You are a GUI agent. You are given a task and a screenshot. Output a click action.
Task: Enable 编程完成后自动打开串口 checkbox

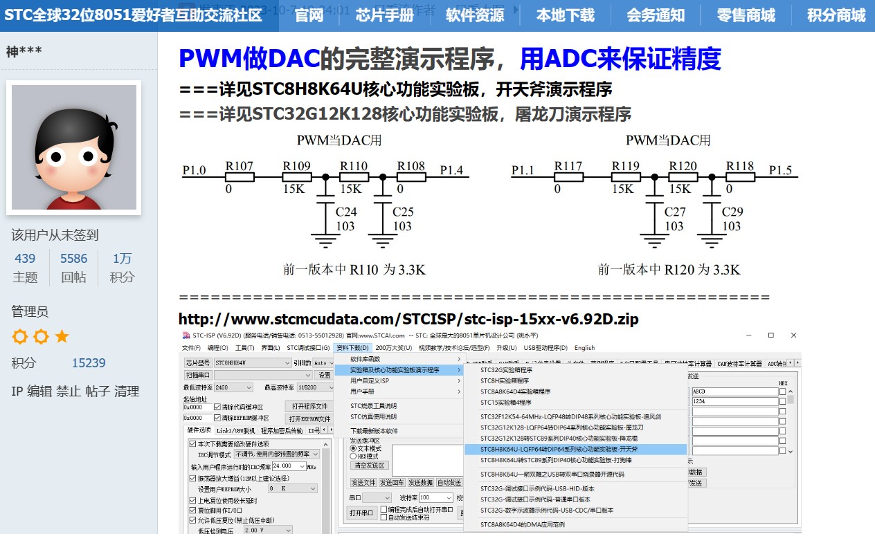384,509
